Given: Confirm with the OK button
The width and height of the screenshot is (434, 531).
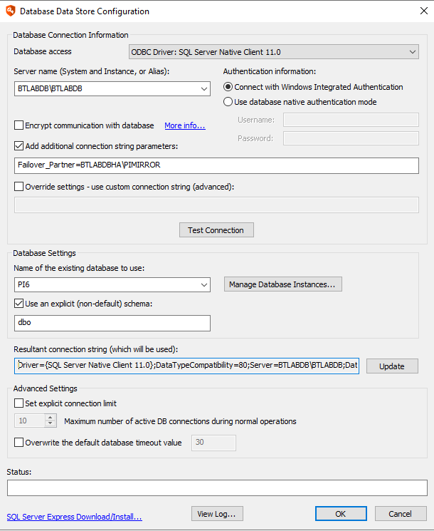Looking at the screenshot, I should point(341,514).
